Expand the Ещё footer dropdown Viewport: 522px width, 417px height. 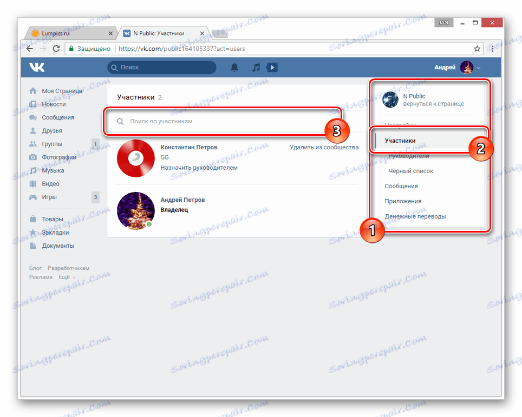[x=67, y=277]
